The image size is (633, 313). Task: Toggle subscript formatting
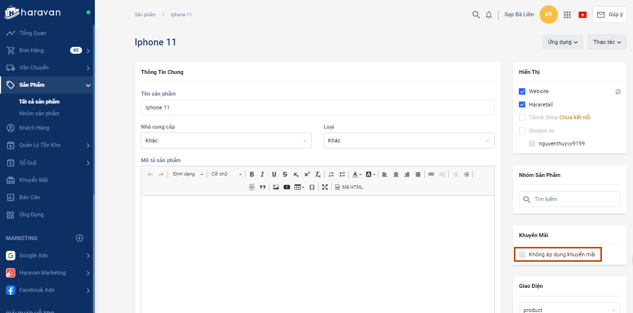pos(295,174)
